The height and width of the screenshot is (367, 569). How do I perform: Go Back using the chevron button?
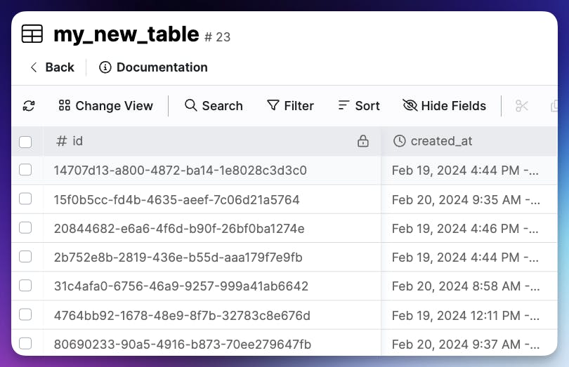tap(52, 67)
